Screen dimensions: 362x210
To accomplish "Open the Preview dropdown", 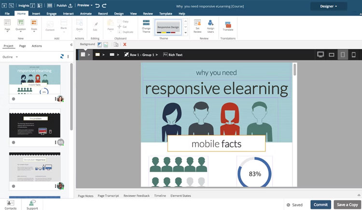I will (85, 5).
